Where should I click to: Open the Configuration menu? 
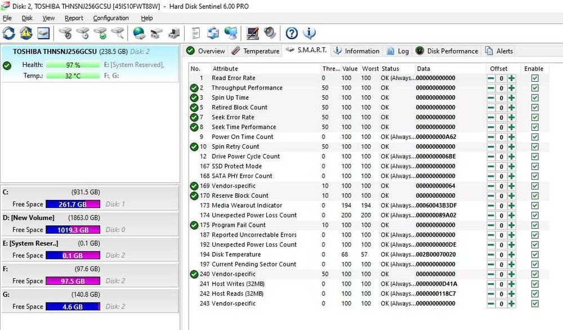tap(111, 18)
